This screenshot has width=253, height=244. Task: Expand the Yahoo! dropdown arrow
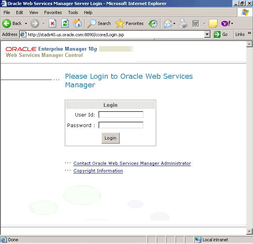232,24
